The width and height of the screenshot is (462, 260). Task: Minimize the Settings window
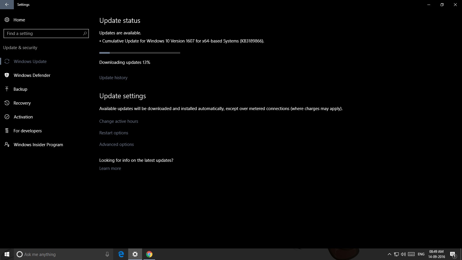point(429,5)
